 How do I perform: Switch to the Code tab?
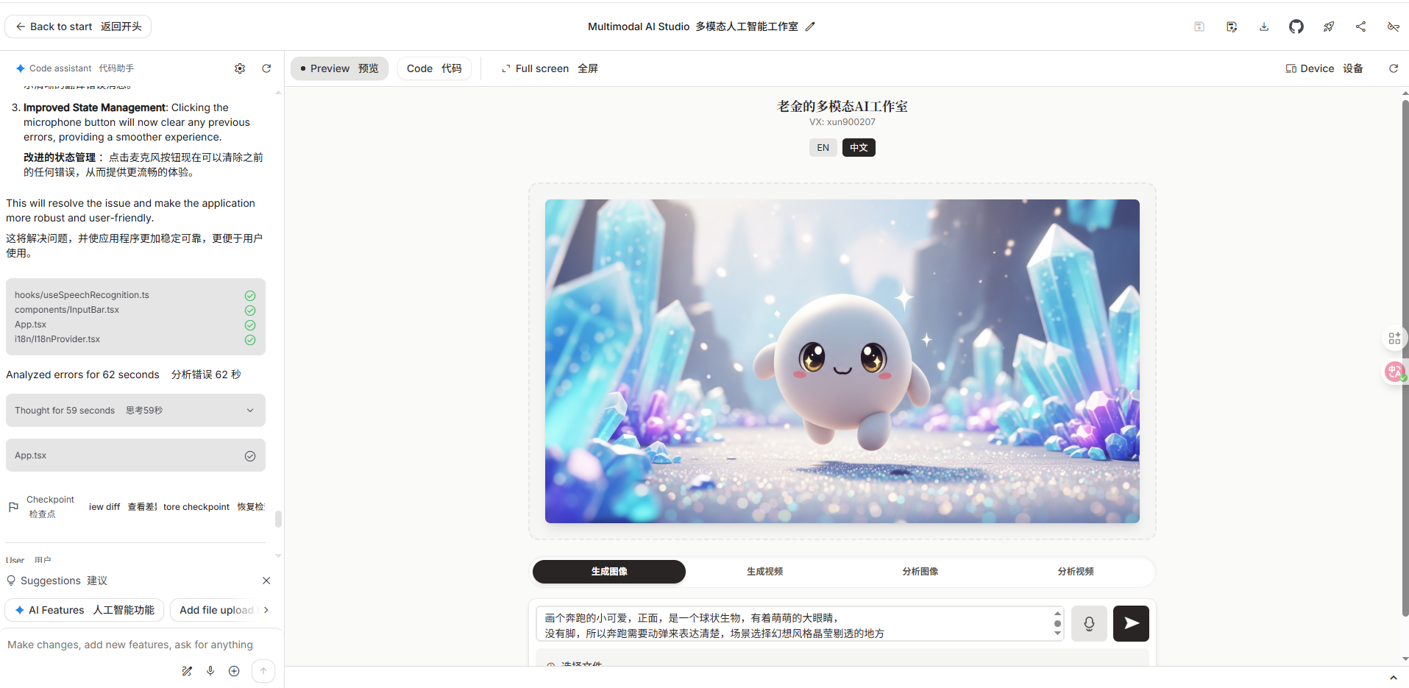pos(434,68)
